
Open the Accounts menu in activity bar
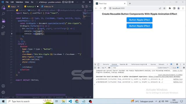click(3, 86)
